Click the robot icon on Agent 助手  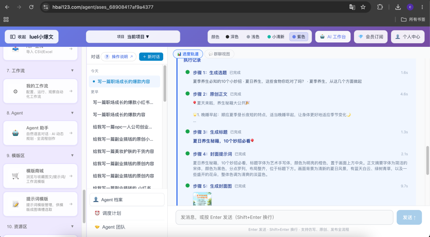pyautogui.click(x=16, y=133)
